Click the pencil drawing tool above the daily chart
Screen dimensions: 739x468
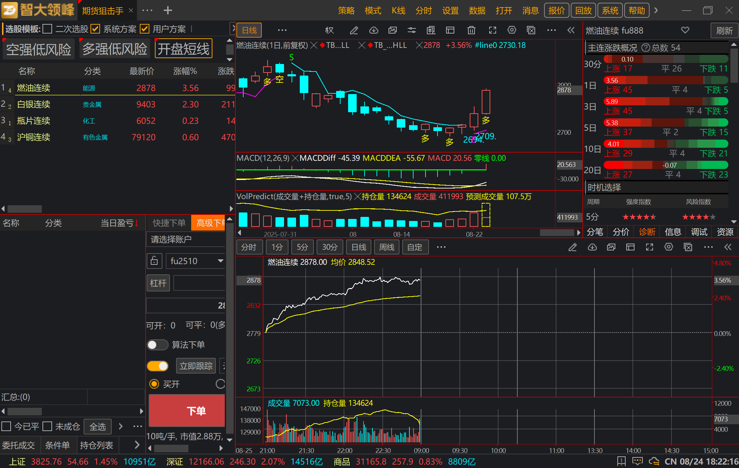tap(354, 30)
